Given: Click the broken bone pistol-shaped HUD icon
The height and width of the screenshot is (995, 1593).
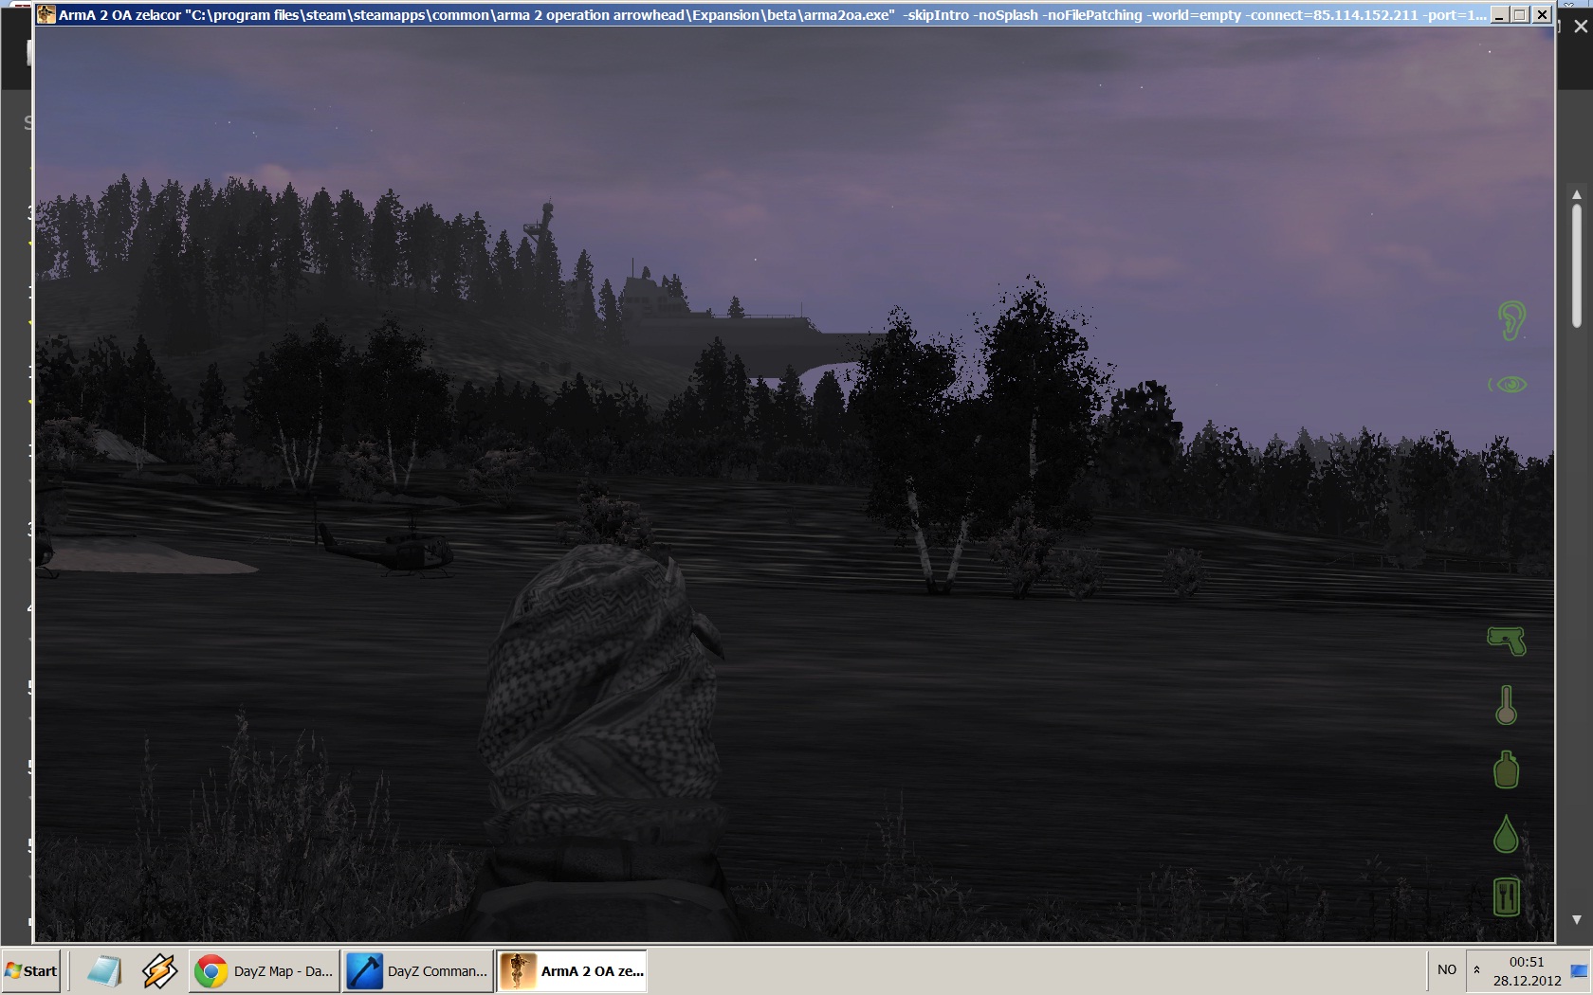Looking at the screenshot, I should tap(1507, 641).
